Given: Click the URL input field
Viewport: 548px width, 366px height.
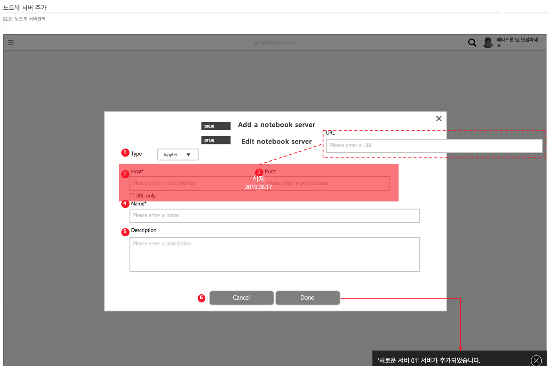Looking at the screenshot, I should coord(434,146).
